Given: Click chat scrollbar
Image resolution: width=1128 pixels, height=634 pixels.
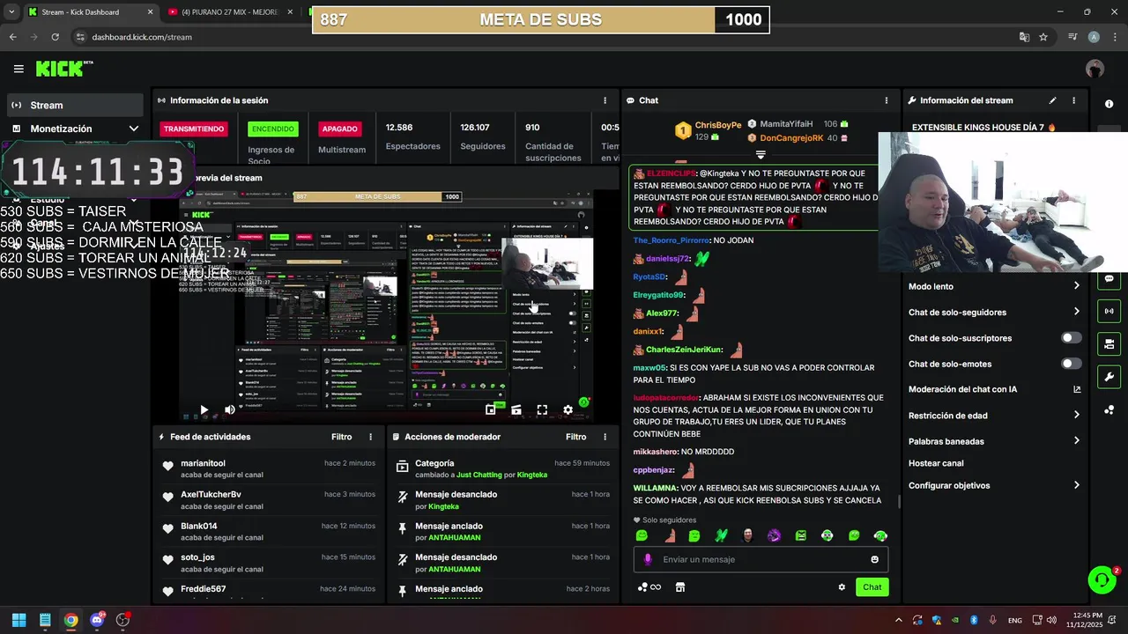Looking at the screenshot, I should click(x=899, y=502).
